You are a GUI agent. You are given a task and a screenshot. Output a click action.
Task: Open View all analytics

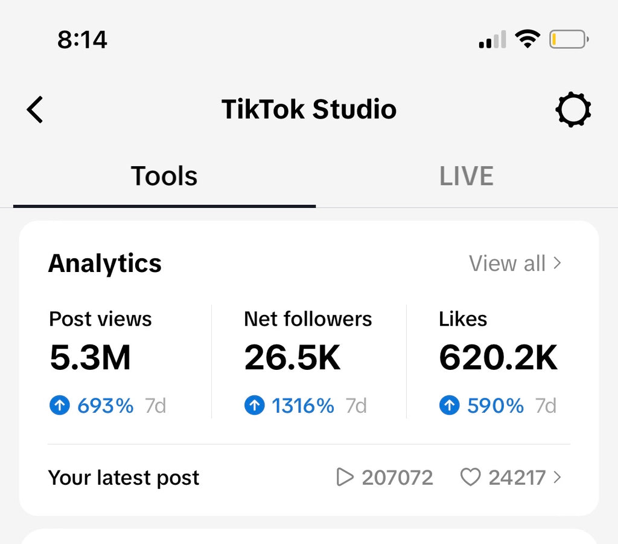click(508, 263)
